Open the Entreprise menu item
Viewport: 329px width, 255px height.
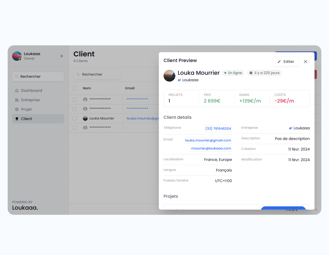tap(30, 100)
